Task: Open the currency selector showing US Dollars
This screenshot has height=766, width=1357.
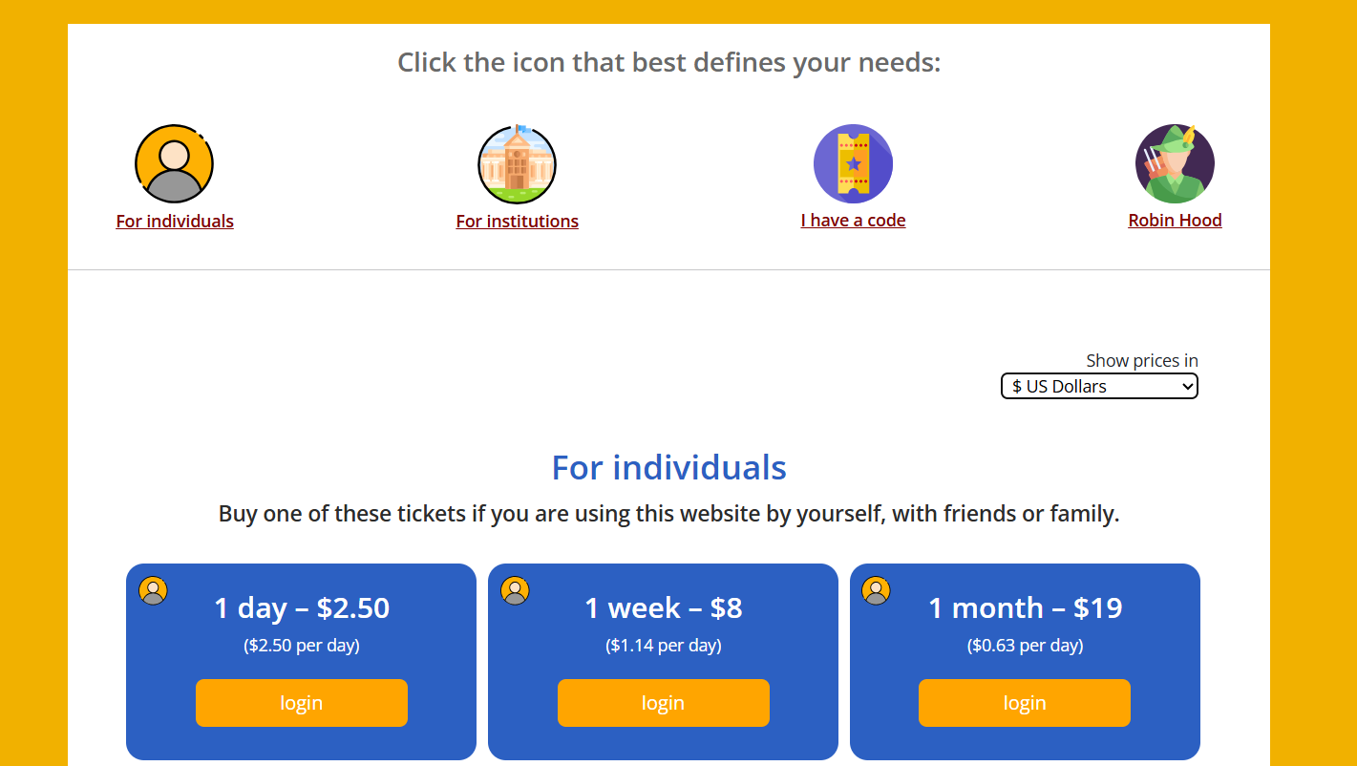Action: click(1099, 386)
